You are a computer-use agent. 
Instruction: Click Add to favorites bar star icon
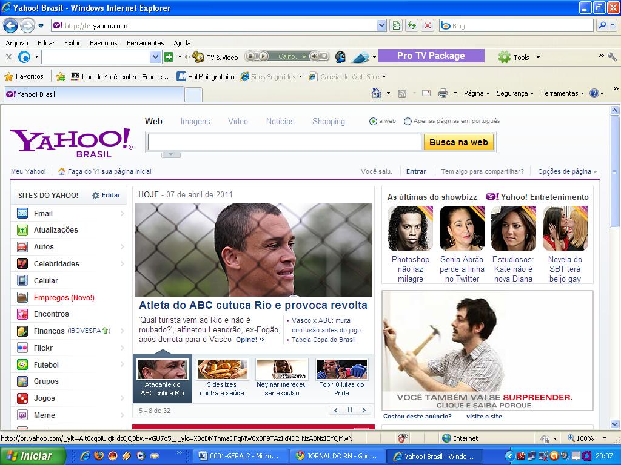[61, 77]
